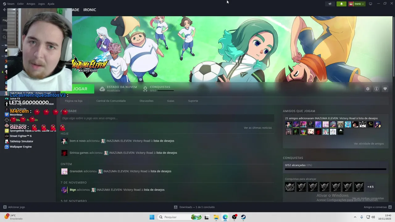The height and width of the screenshot is (222, 395).
Task: Click the Street Fighter 6 game icon
Action: click(6, 136)
